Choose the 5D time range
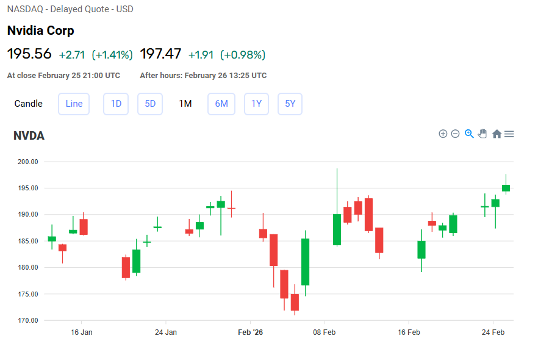Viewport: 538px width, 352px height. 150,104
